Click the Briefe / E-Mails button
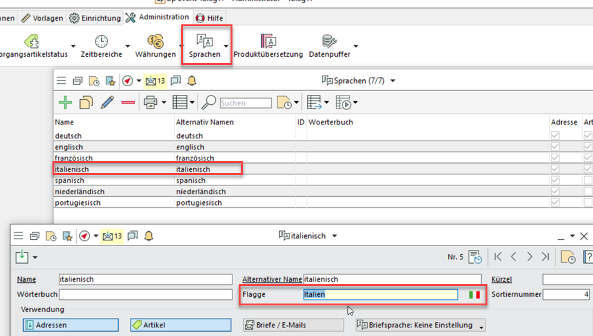Screen dimensions: 593x336 pyautogui.click(x=293, y=325)
